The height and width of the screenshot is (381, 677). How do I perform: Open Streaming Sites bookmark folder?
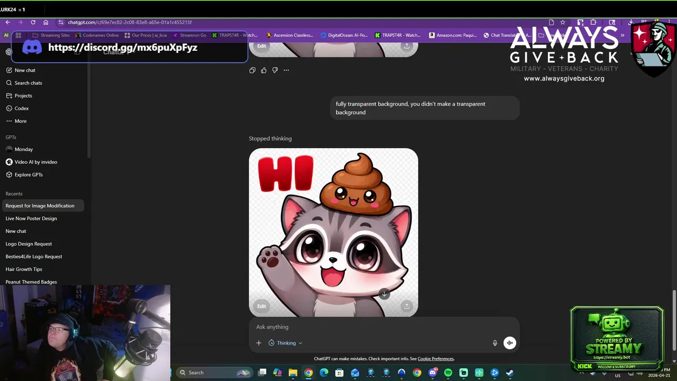tap(51, 35)
